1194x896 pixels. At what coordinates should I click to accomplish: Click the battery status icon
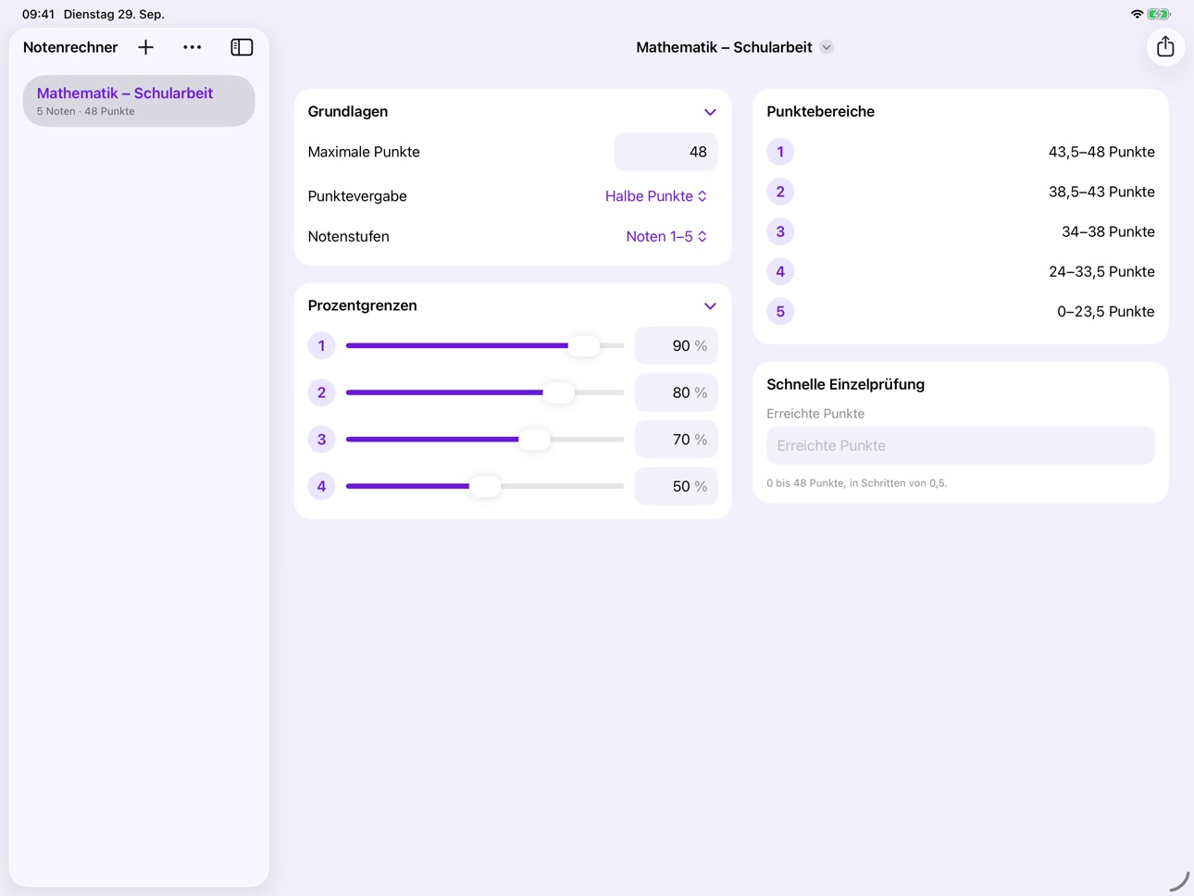pos(1159,14)
